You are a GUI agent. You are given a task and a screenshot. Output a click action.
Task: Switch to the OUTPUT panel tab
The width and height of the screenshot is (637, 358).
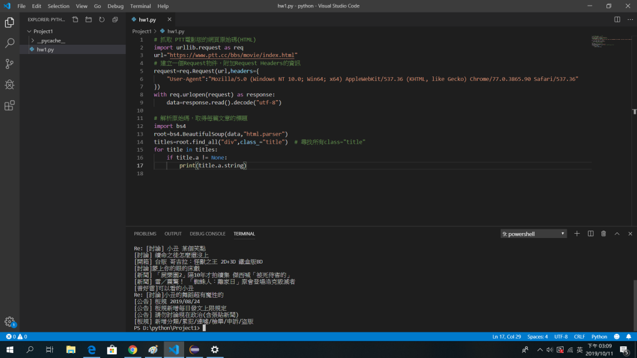click(173, 234)
